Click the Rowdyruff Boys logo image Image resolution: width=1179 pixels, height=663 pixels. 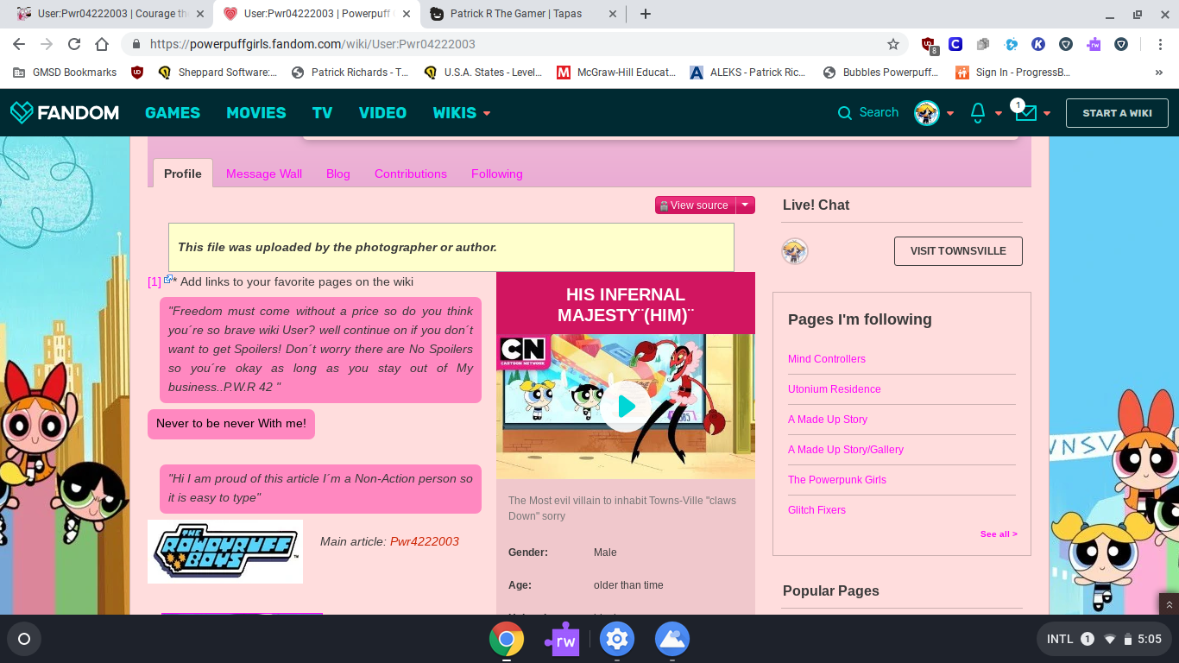pos(225,552)
